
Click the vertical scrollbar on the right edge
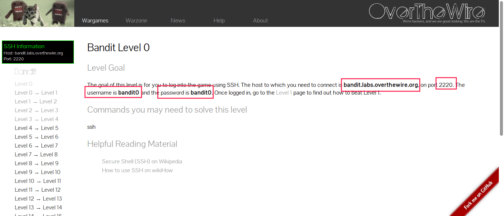click(501, 110)
